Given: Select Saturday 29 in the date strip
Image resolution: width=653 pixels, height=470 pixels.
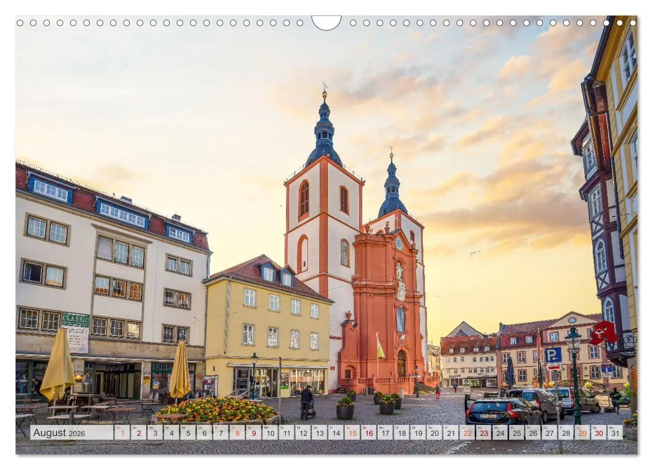Looking at the screenshot, I should pos(583,433).
